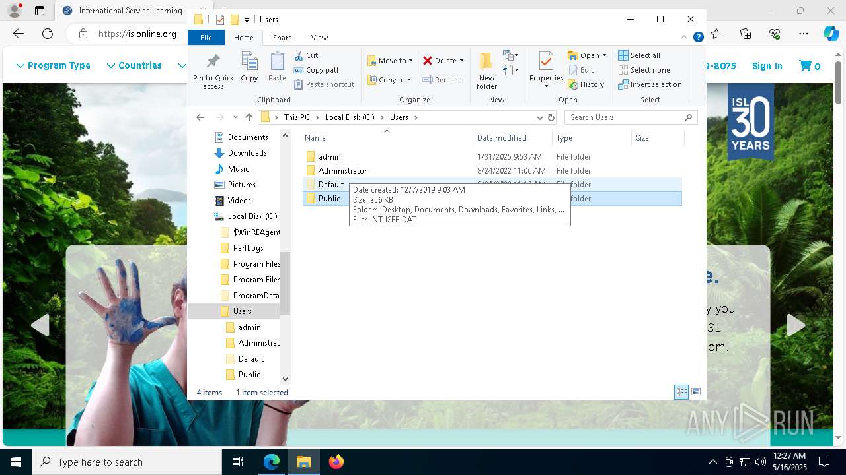Open the recent locations dropdown
The width and height of the screenshot is (846, 475).
tap(235, 117)
